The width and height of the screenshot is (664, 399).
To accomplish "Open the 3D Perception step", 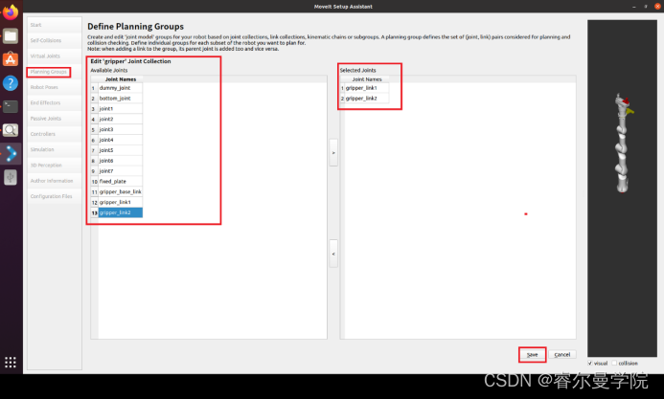I will [x=55, y=166].
